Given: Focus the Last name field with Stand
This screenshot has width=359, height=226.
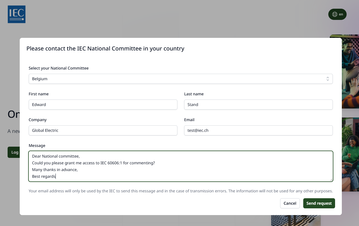Looking at the screenshot, I should tap(258, 105).
